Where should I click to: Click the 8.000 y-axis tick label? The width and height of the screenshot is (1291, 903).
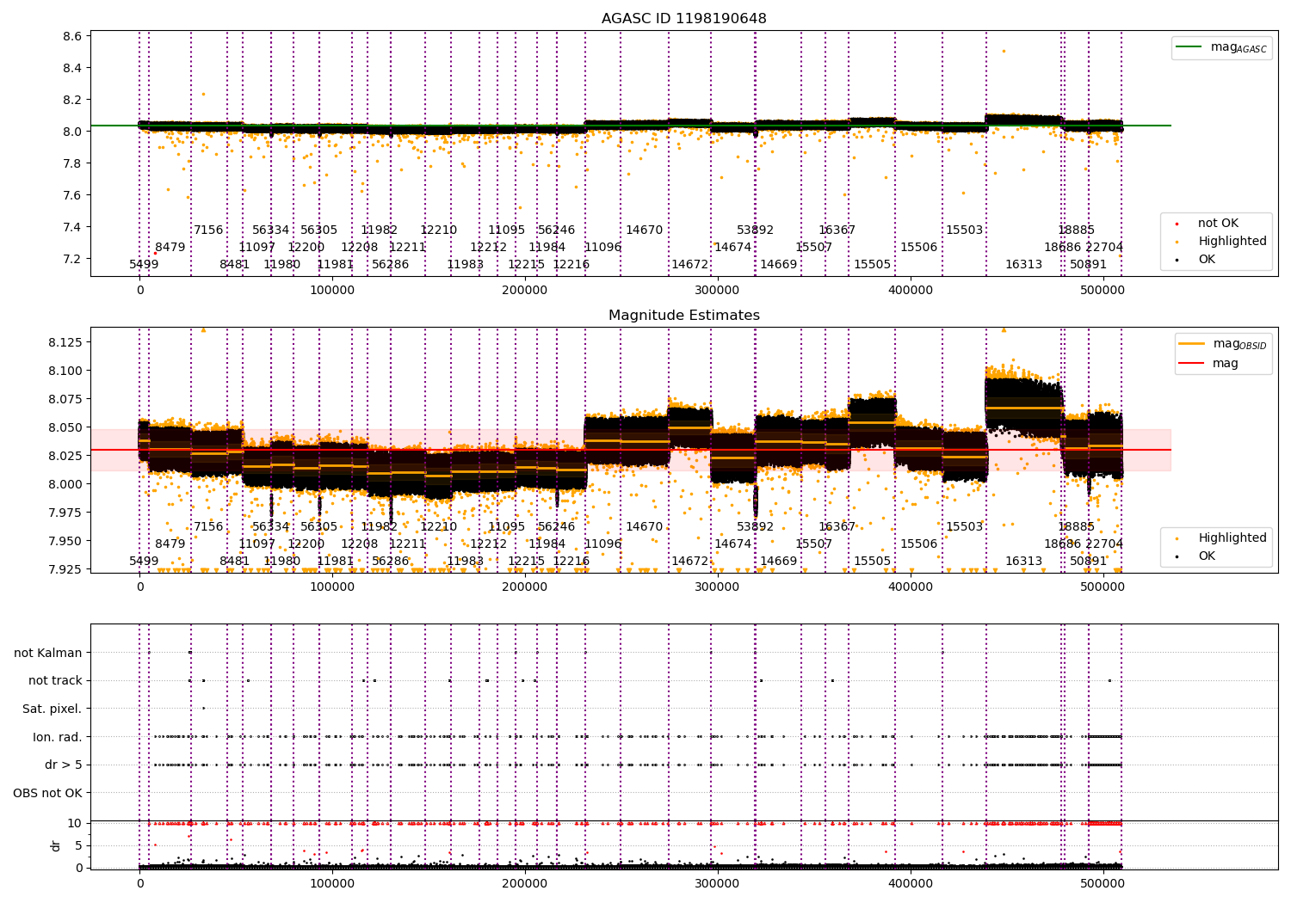point(65,484)
